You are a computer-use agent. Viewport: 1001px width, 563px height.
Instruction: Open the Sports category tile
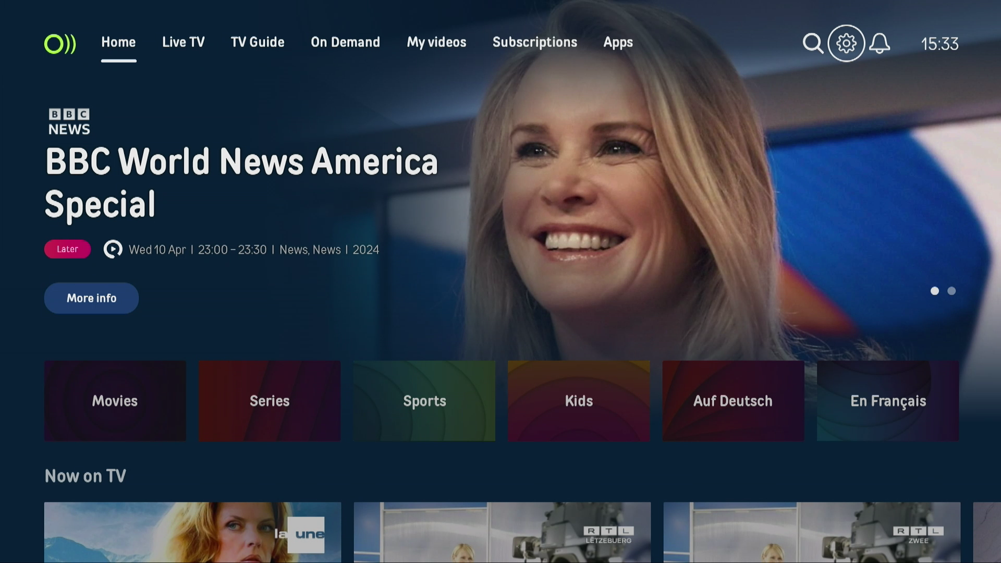tap(424, 401)
